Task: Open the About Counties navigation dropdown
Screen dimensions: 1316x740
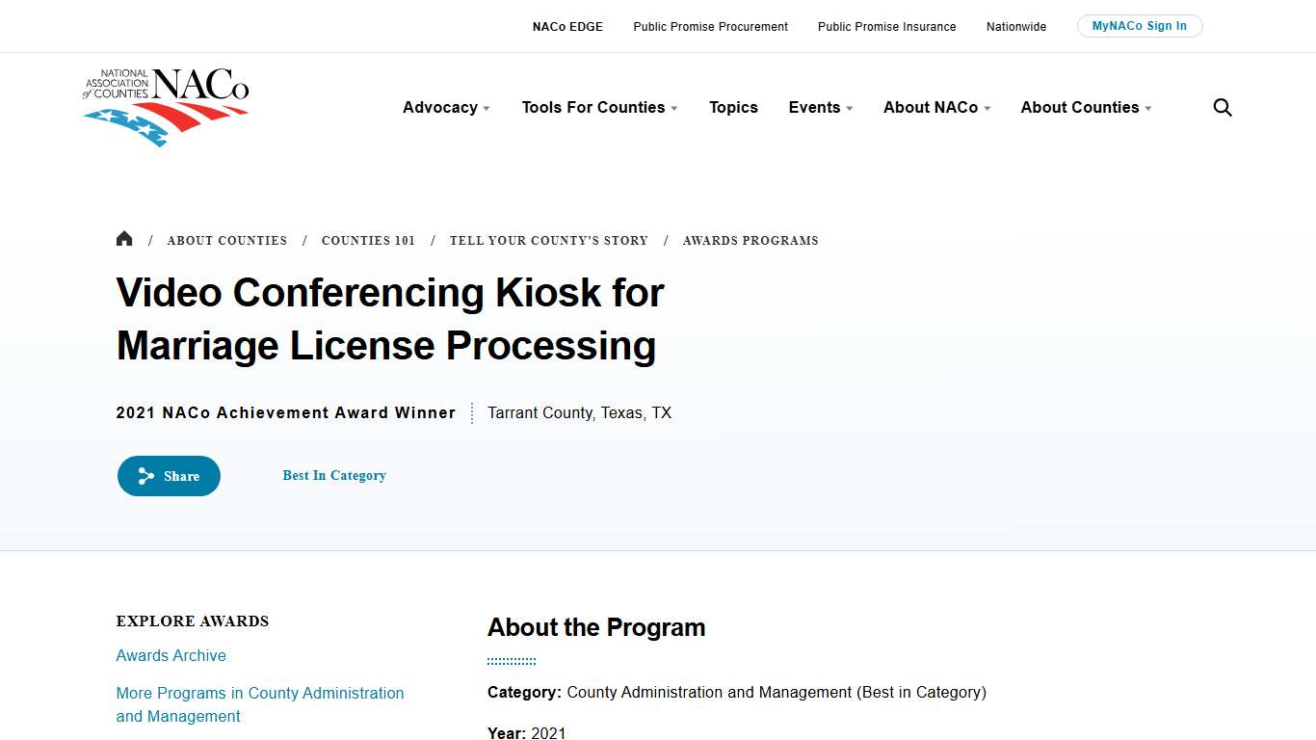Action: pyautogui.click(x=1085, y=107)
